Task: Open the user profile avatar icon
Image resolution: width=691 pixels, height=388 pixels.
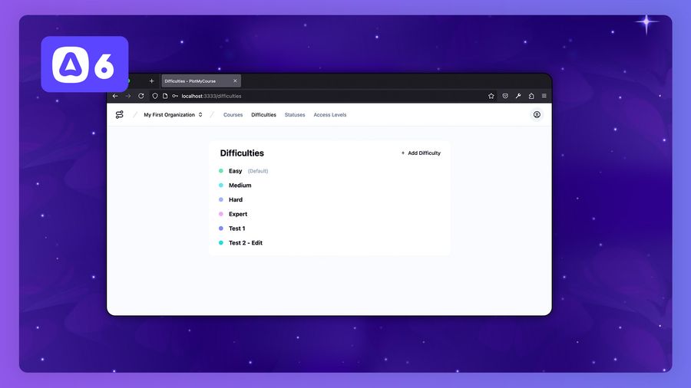Action: point(537,115)
